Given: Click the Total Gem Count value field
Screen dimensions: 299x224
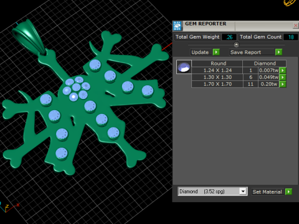Looking at the screenshot, I should 291,37.
